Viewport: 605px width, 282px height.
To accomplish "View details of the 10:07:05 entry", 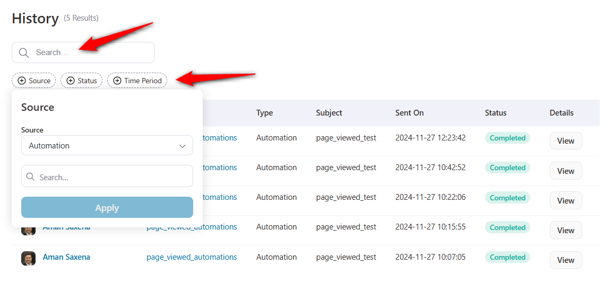I will pyautogui.click(x=566, y=260).
